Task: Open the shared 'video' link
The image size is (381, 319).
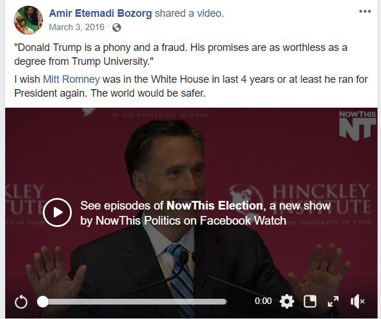Action: tap(210, 13)
